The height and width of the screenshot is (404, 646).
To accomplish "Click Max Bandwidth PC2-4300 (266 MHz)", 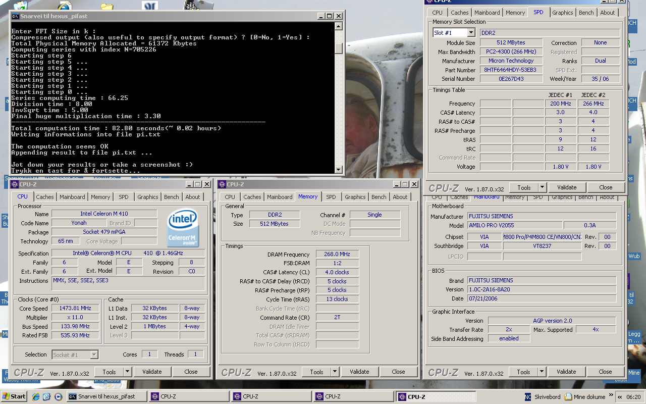I will coord(510,52).
